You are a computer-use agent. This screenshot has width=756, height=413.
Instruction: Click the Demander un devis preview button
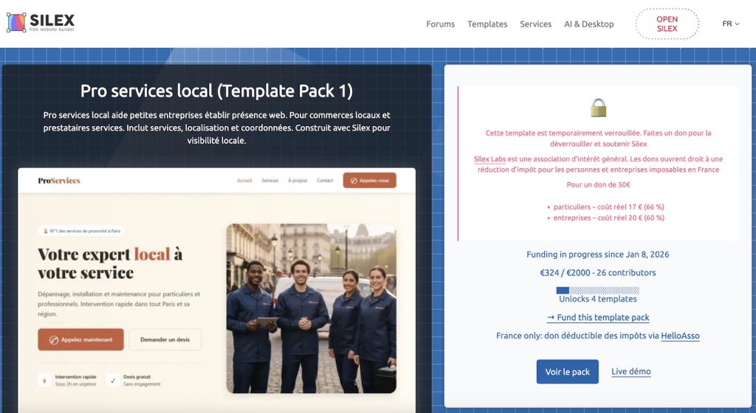pos(165,340)
